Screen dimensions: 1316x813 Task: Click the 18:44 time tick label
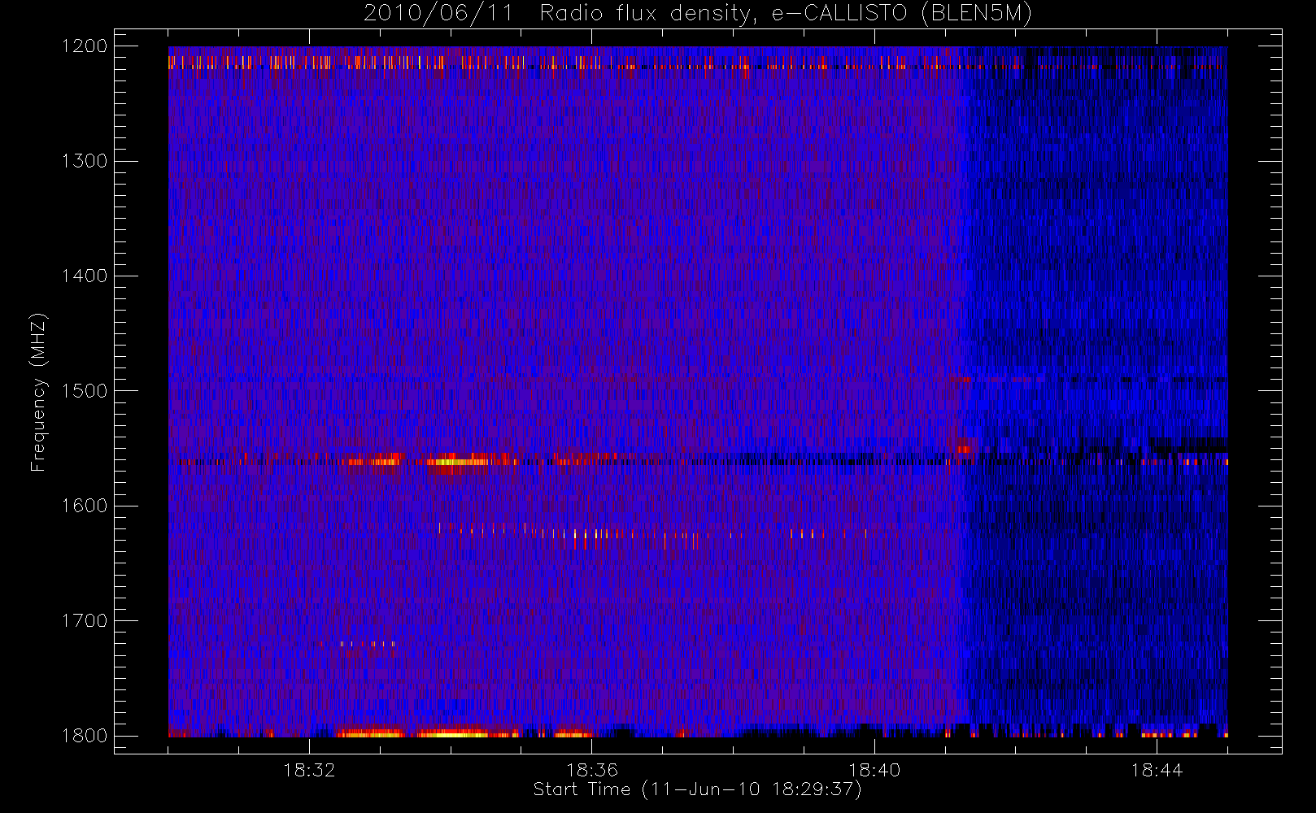pyautogui.click(x=1157, y=770)
